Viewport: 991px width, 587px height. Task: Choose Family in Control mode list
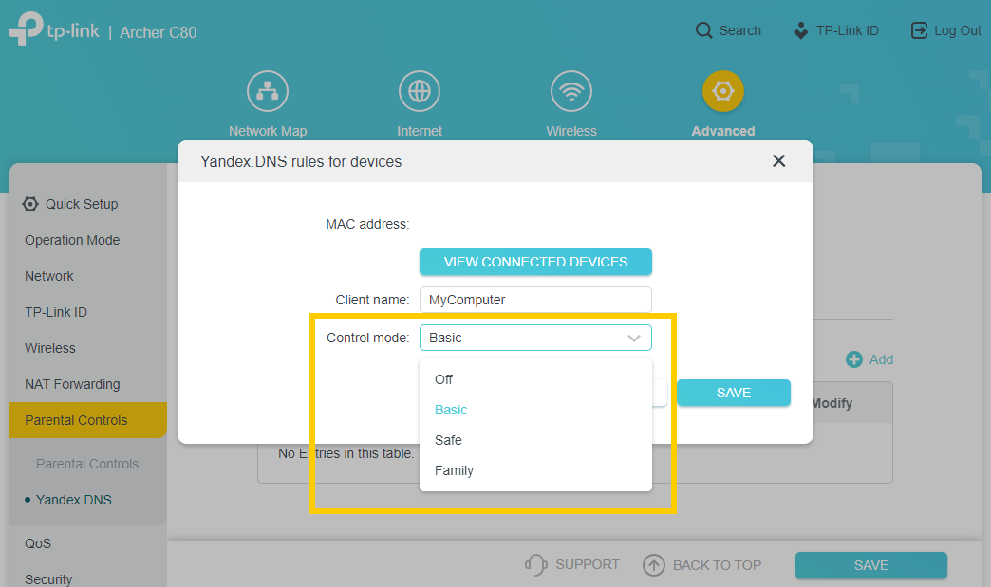coord(454,470)
